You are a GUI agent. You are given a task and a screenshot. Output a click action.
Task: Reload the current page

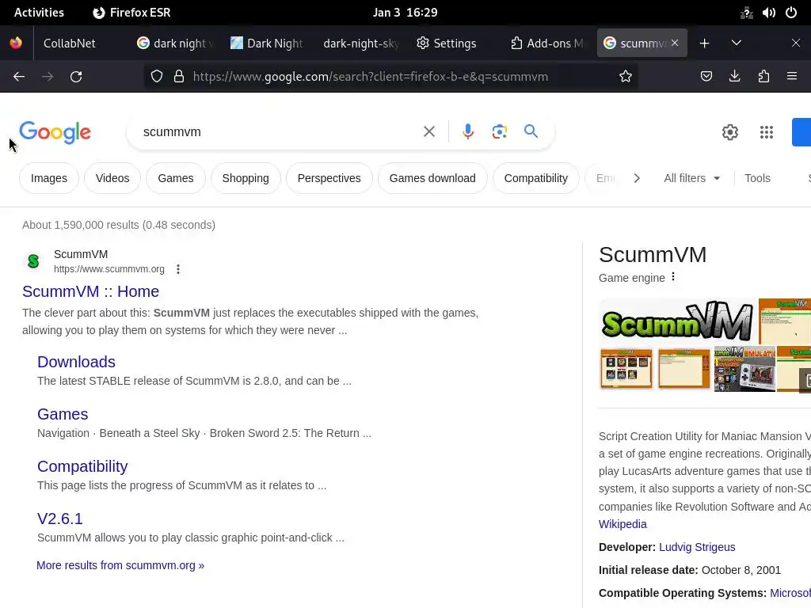(x=76, y=77)
